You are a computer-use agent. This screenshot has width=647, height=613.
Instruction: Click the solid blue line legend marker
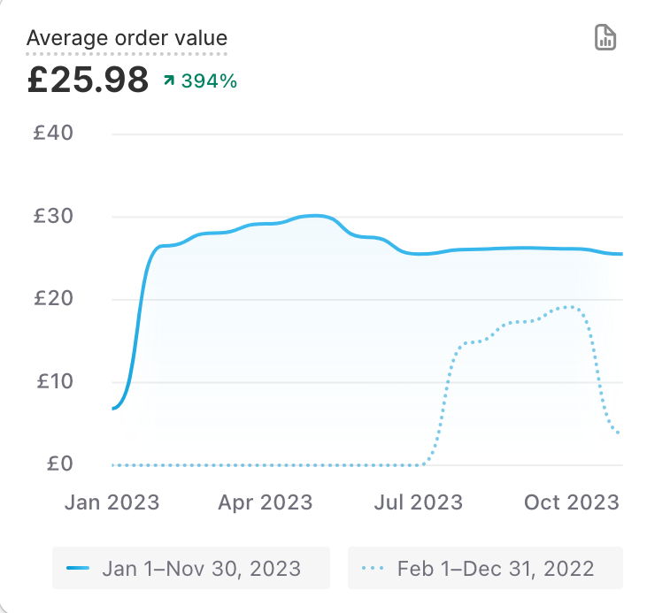(78, 568)
